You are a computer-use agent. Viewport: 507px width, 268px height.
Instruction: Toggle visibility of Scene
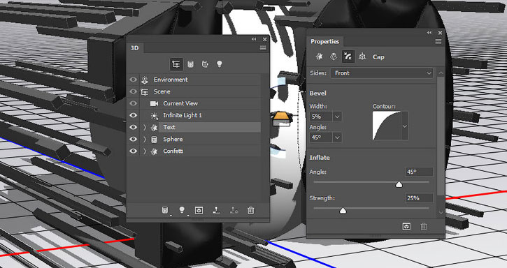pos(133,91)
